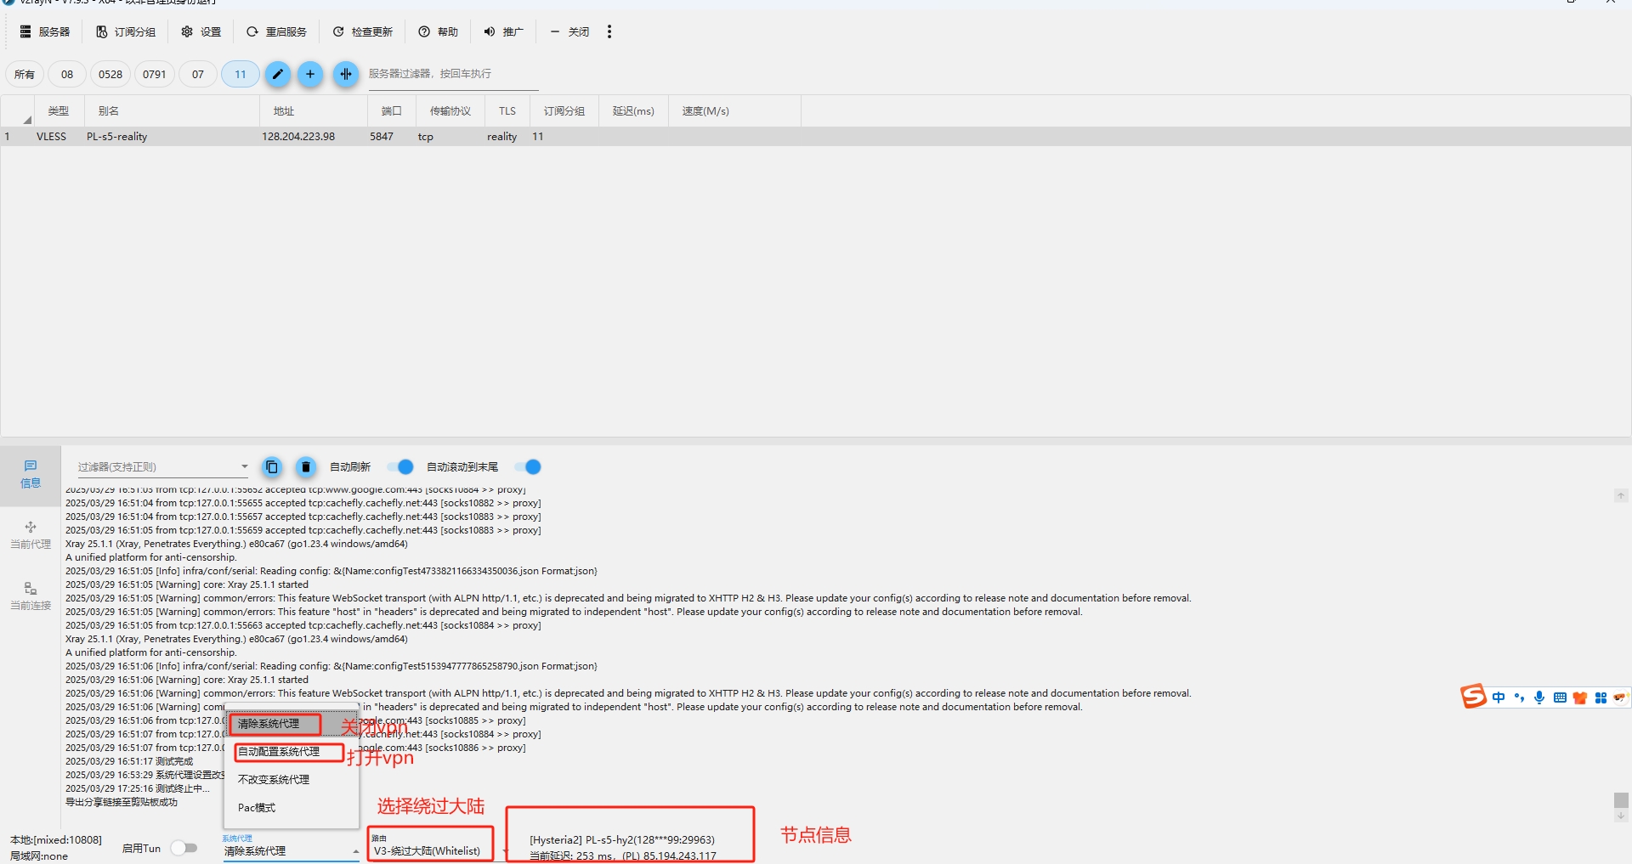Copy log messages with the copy icon

point(272,467)
